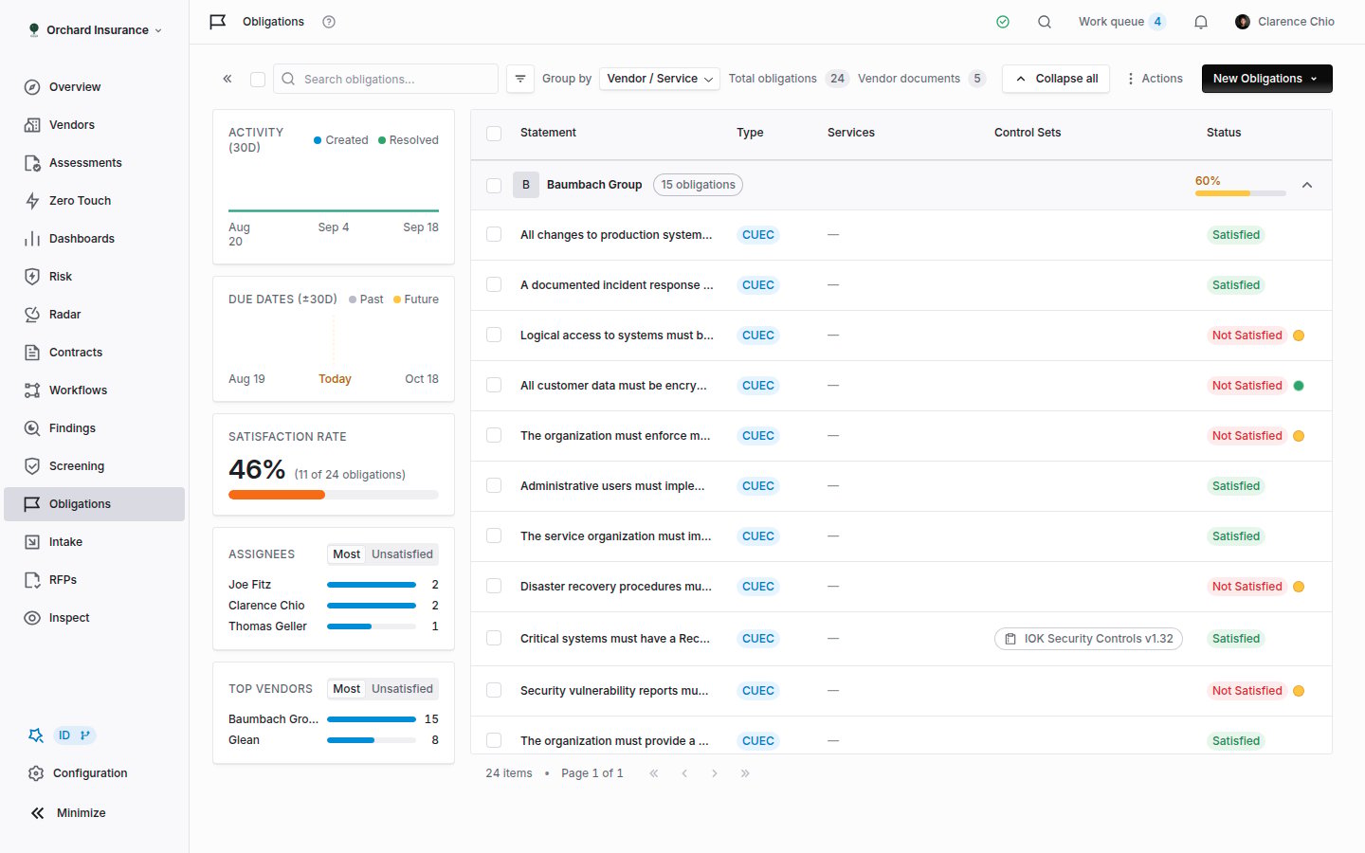Image resolution: width=1365 pixels, height=853 pixels.
Task: Open Dashboards in the sidebar
Action: tap(94, 239)
